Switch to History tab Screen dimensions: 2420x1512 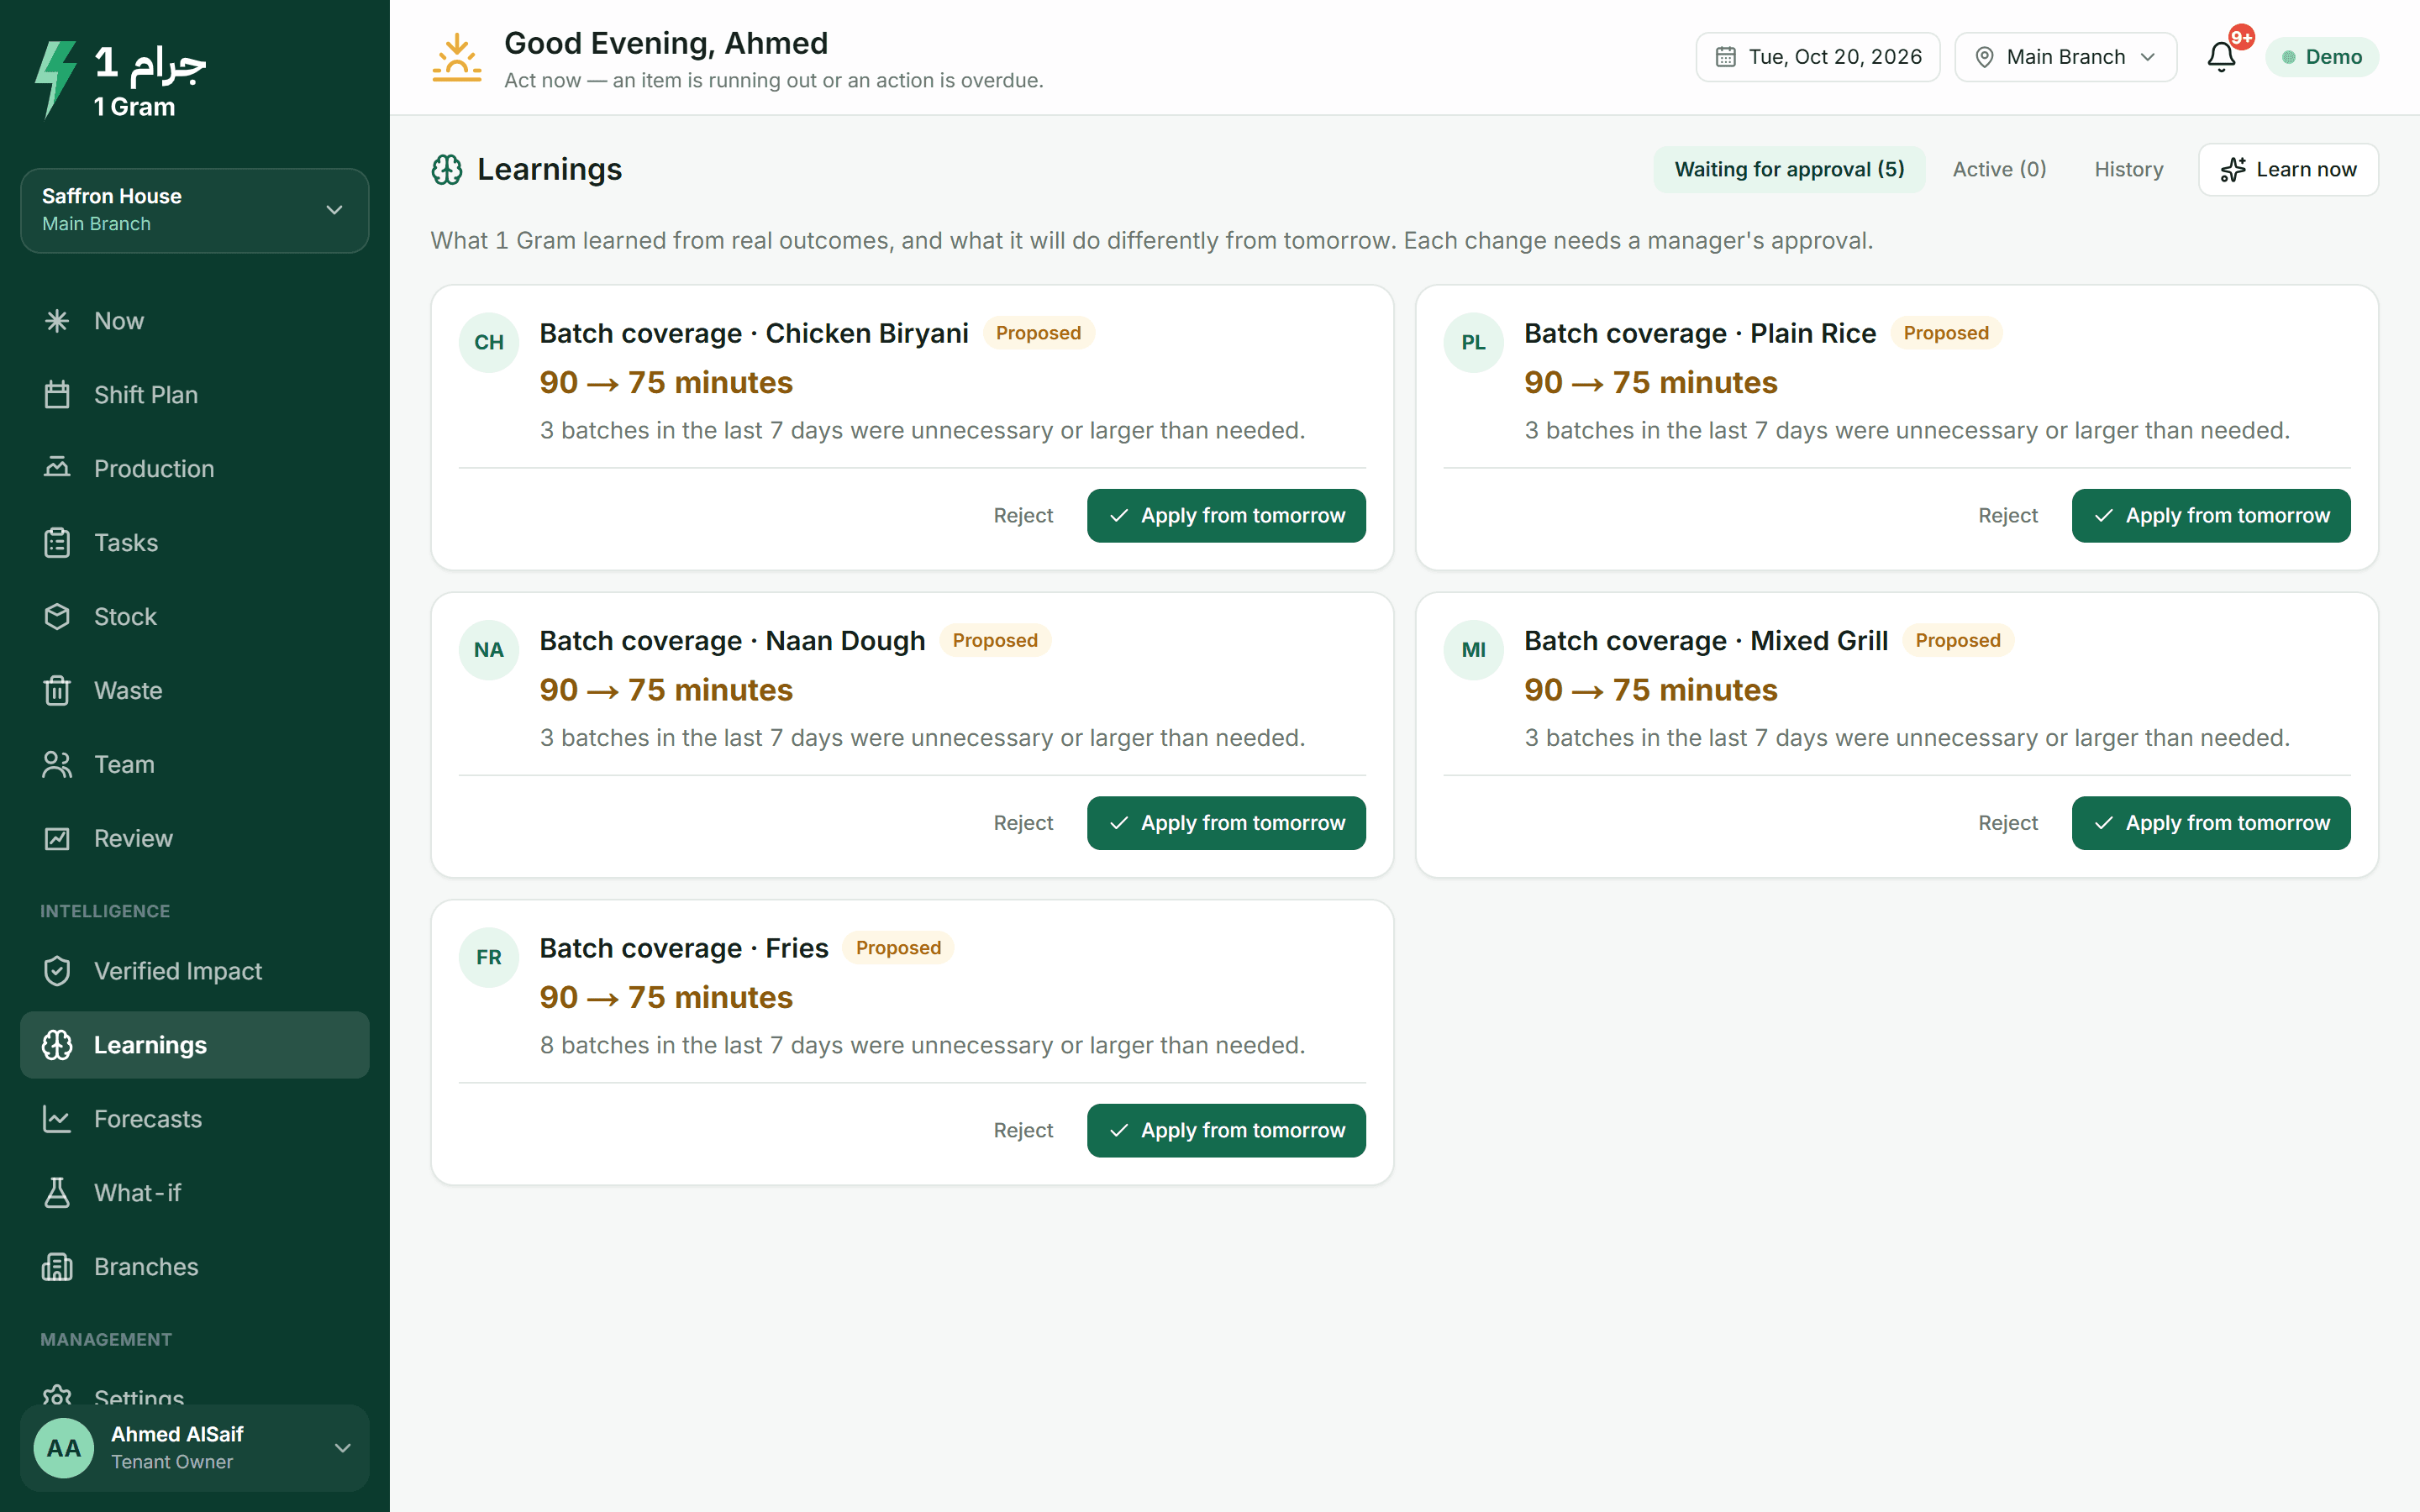point(2129,169)
